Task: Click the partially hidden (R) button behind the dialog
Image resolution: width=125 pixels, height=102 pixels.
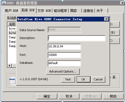Action: [115, 33]
